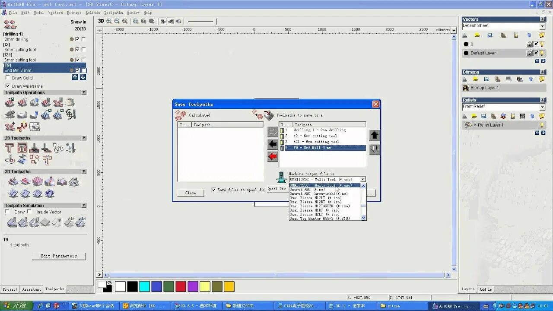This screenshot has height=311, width=553.
Task: Click Reliefs panel trash icon
Action: click(x=532, y=116)
